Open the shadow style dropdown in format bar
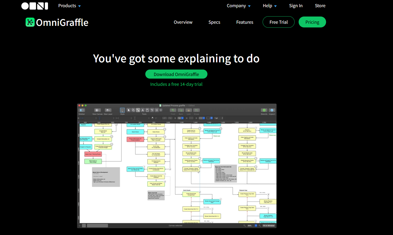The image size is (393, 235). click(x=180, y=118)
